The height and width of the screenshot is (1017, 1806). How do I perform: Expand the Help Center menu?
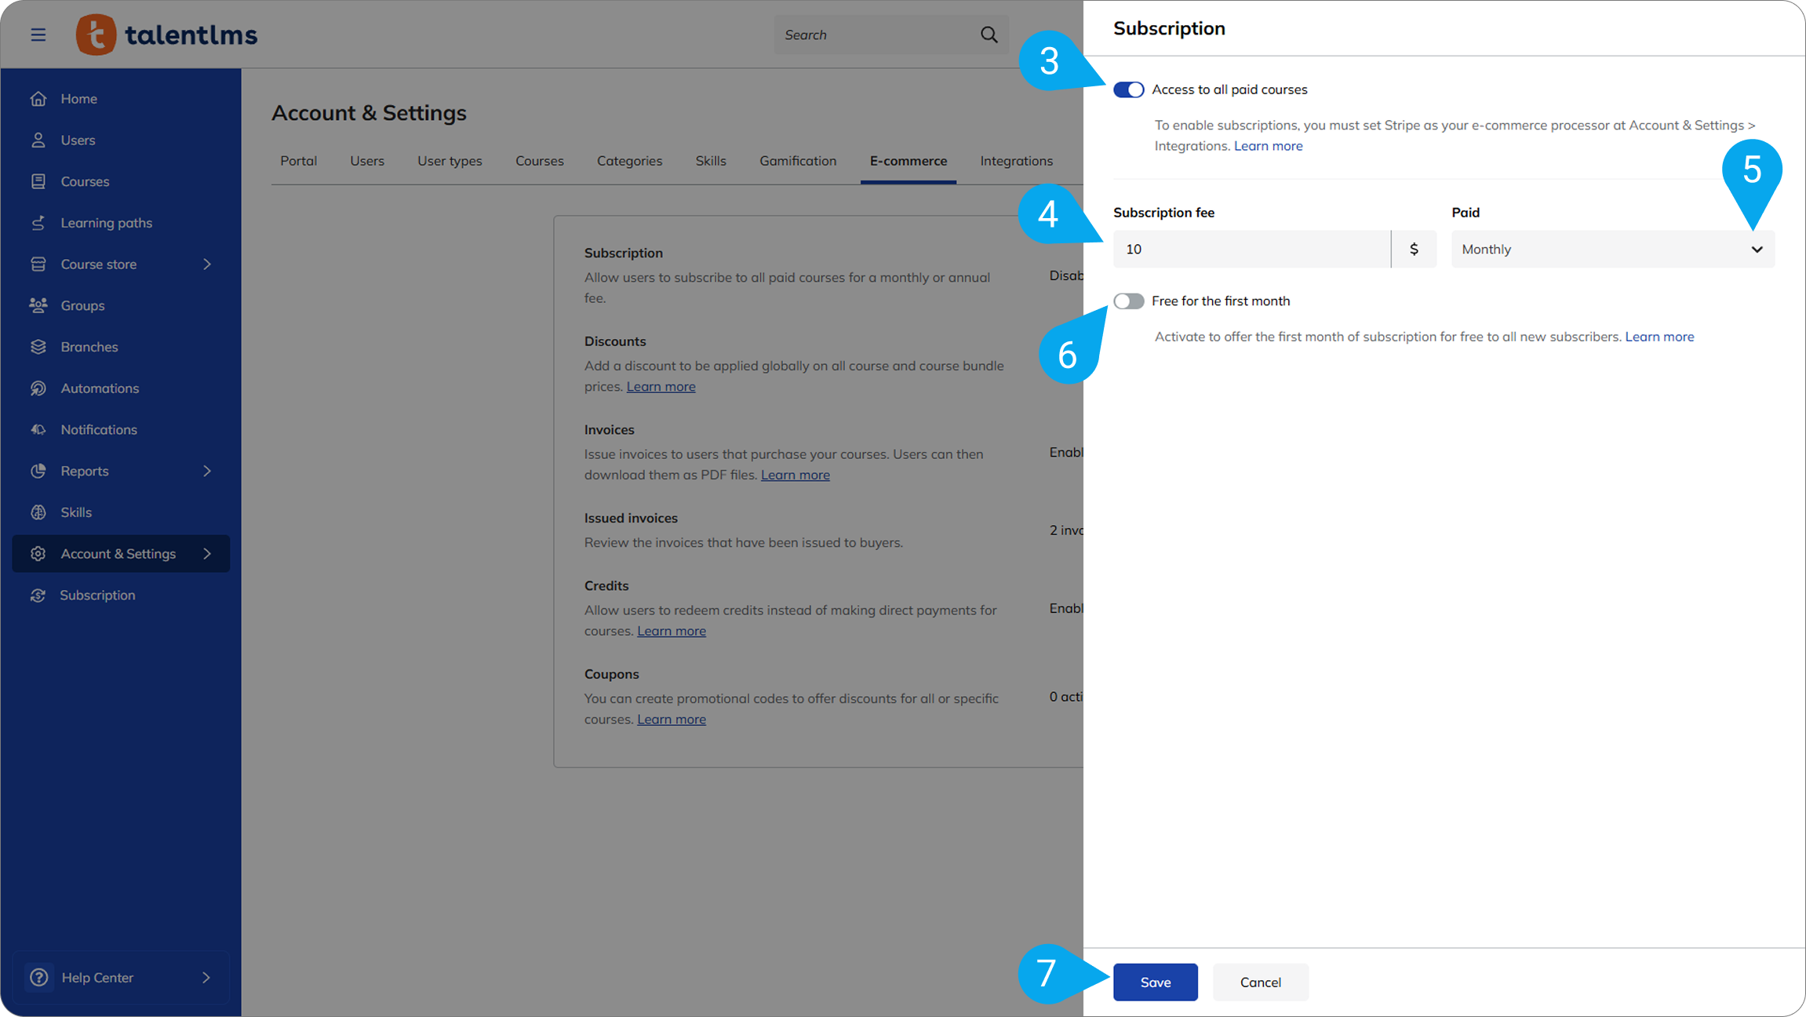206,977
